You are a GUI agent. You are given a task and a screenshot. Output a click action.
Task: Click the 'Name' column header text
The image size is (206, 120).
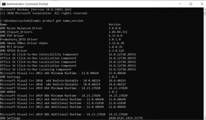point(4,24)
